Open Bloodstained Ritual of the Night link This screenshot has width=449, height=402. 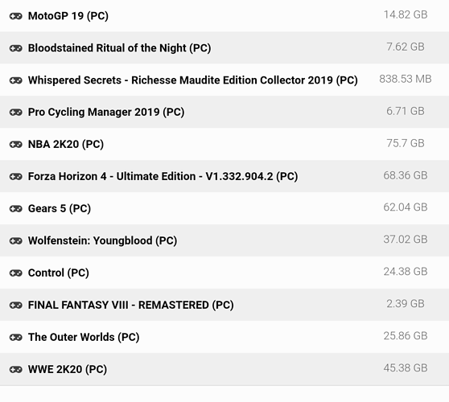click(x=119, y=48)
